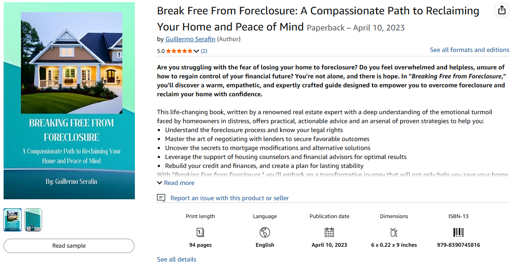
Task: Click the dimensions ruler icon
Action: (x=394, y=232)
